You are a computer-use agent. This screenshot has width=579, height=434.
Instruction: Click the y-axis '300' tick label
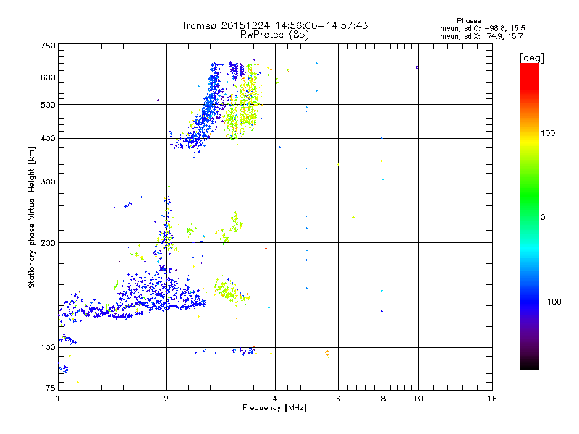point(48,182)
